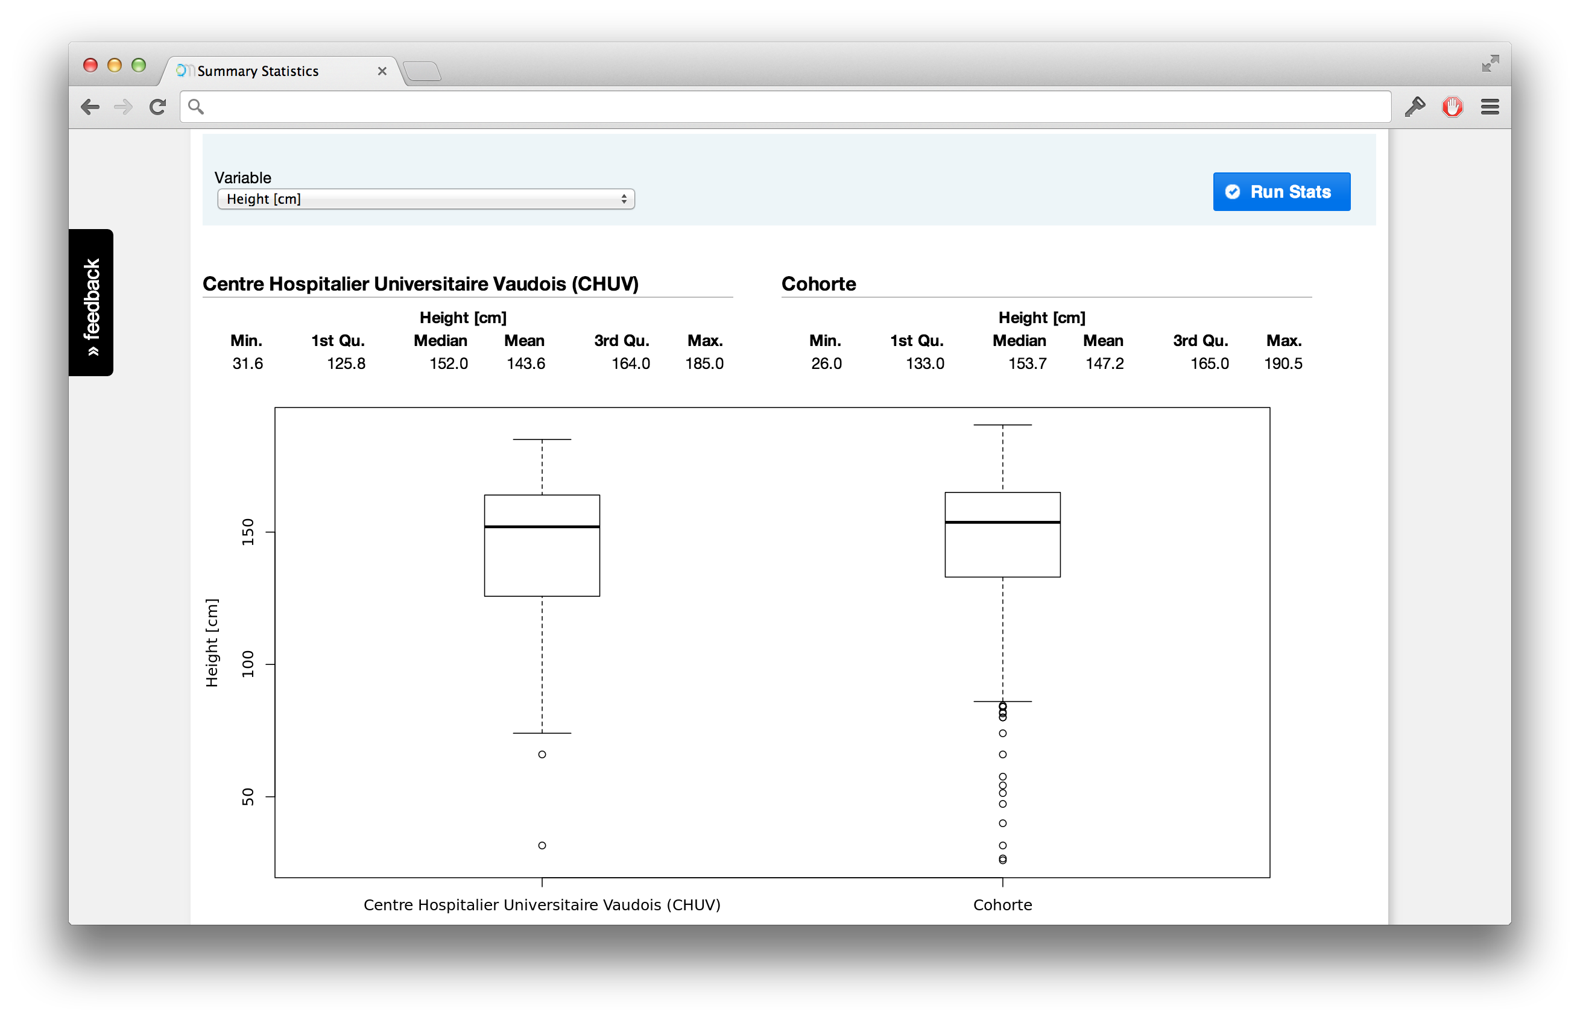Open the browser hamburger menu
1580x1020 pixels.
1490,107
